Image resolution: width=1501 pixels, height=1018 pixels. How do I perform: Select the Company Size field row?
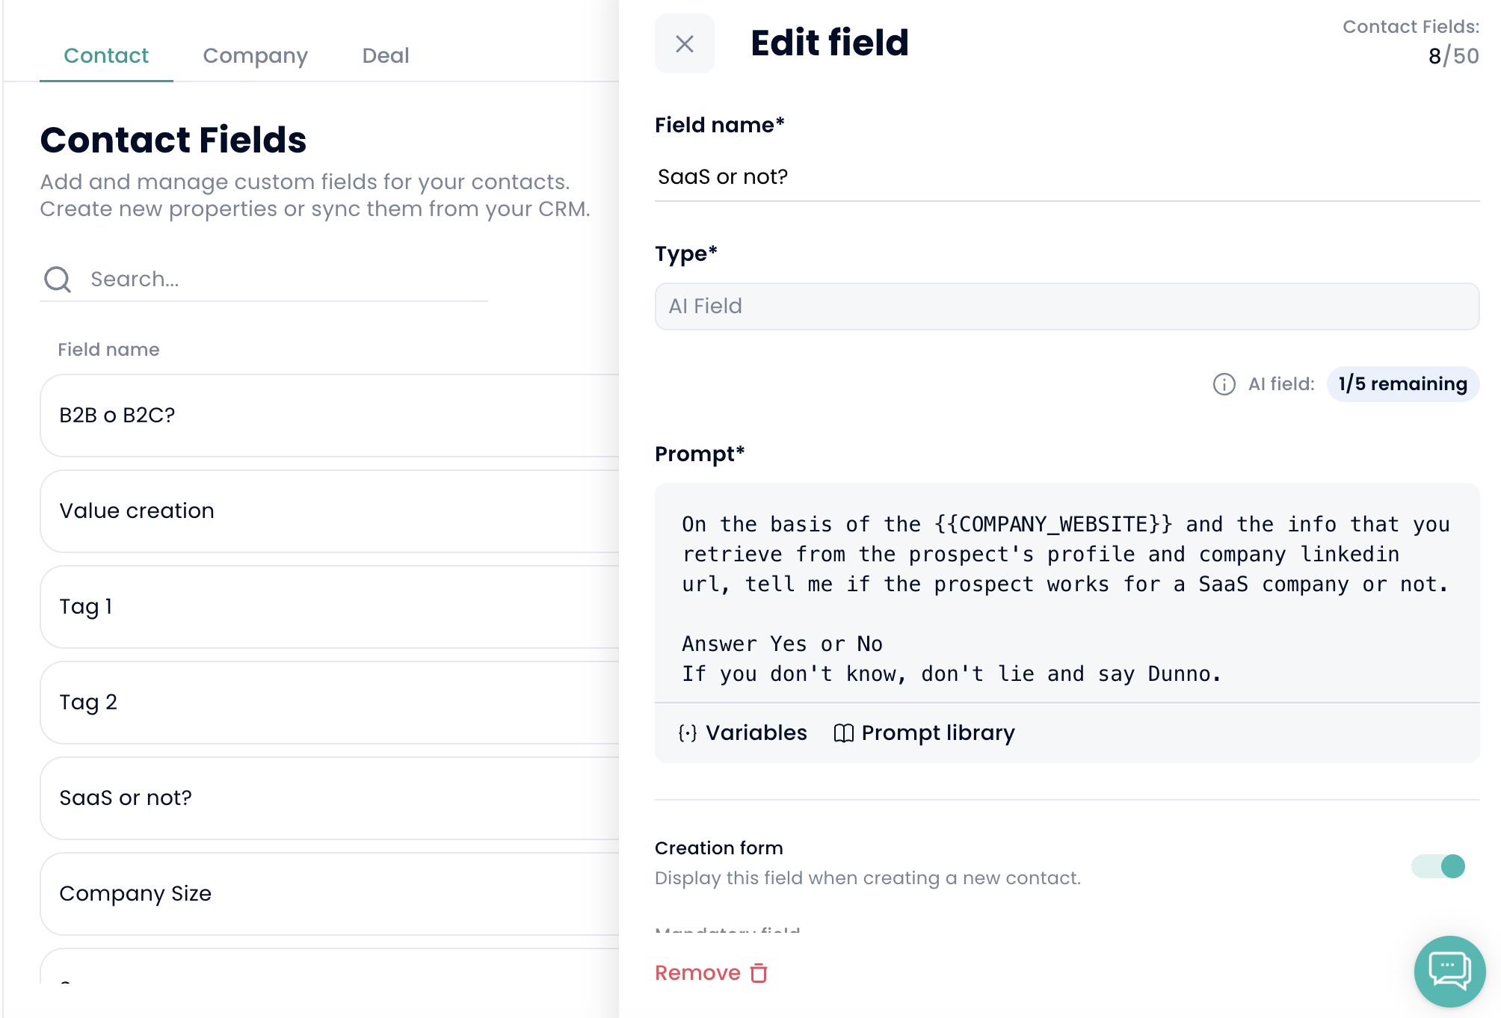[329, 894]
